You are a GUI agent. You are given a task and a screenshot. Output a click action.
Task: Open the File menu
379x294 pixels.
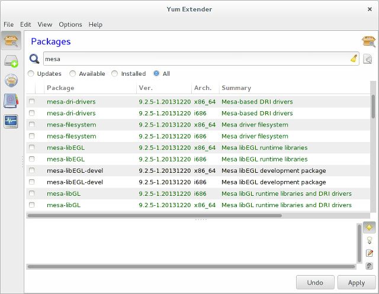(8, 24)
